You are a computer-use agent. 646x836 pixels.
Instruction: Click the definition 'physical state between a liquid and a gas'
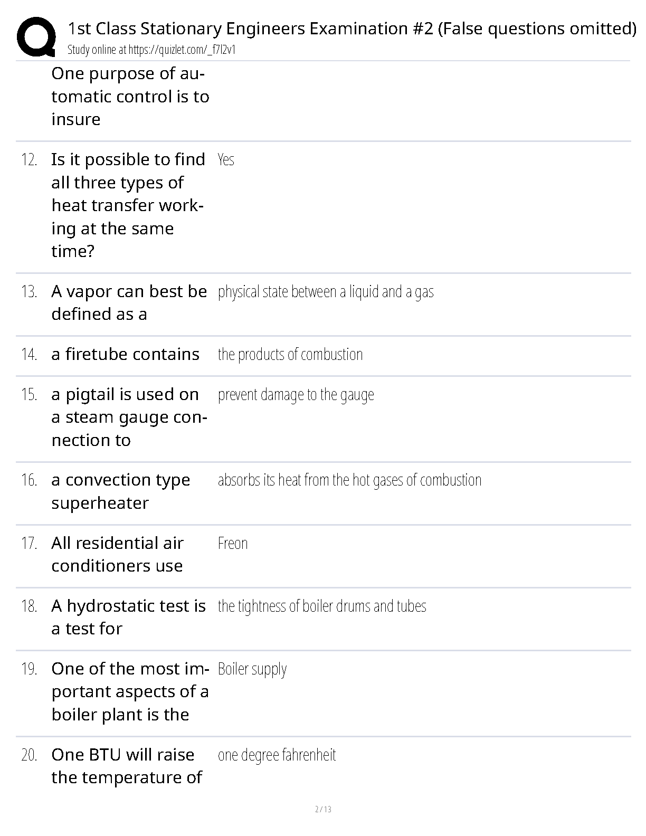pyautogui.click(x=326, y=292)
